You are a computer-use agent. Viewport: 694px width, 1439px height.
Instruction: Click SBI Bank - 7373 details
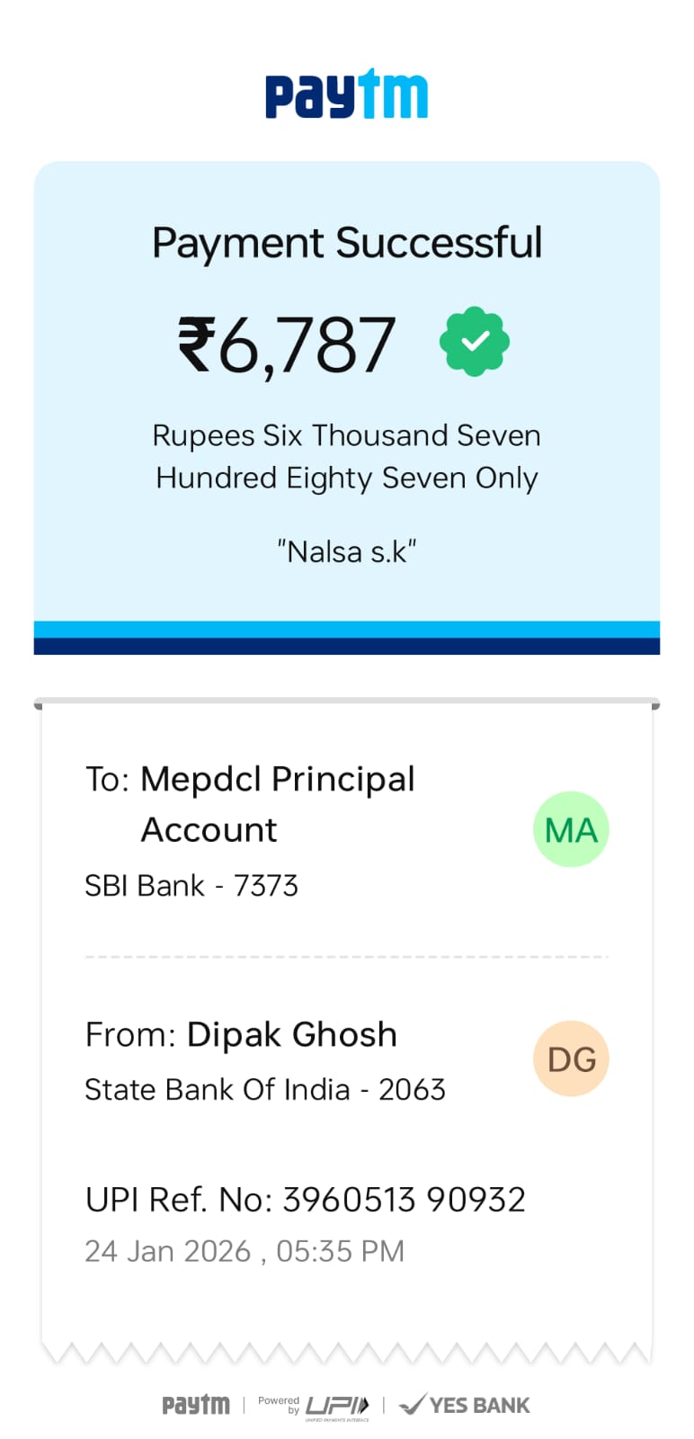(x=191, y=886)
